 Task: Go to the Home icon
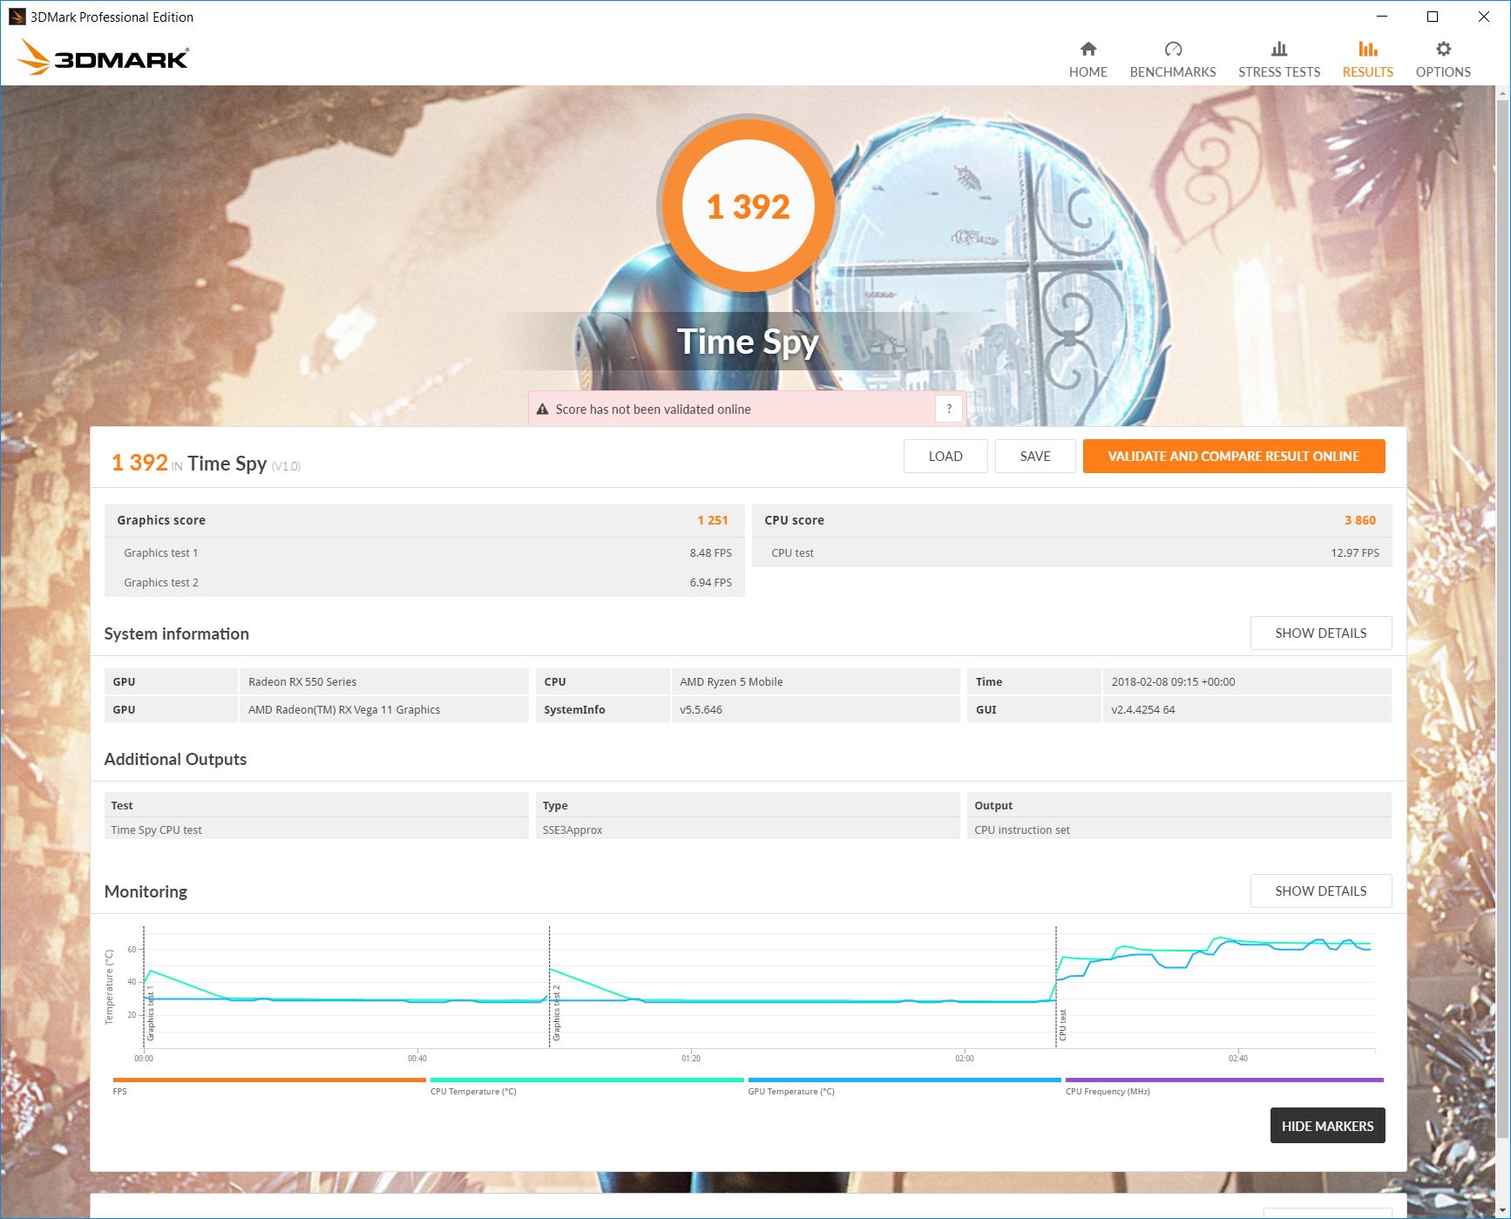coord(1088,49)
